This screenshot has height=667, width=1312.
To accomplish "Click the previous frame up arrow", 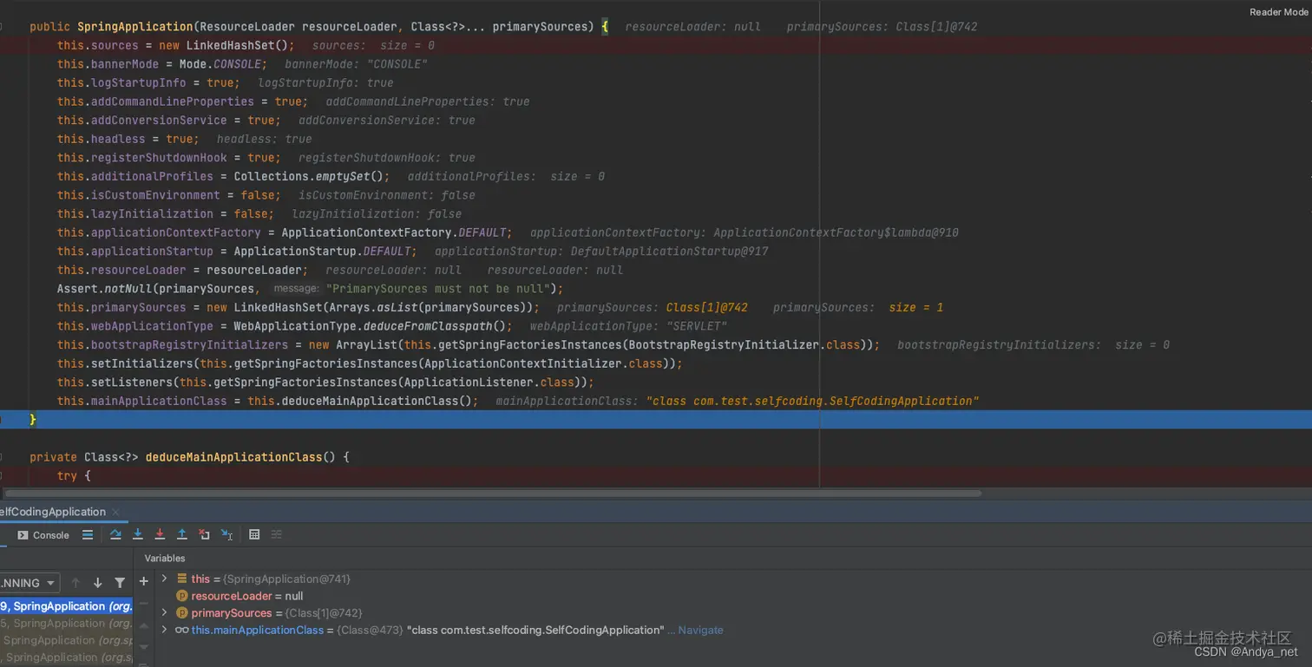I will pos(75,583).
